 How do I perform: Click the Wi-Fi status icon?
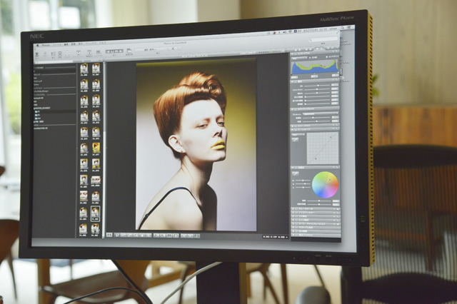tap(290, 31)
